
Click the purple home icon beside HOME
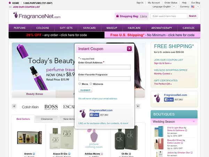coord(10,3)
